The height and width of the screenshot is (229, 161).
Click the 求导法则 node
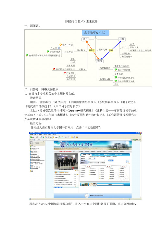point(126,53)
